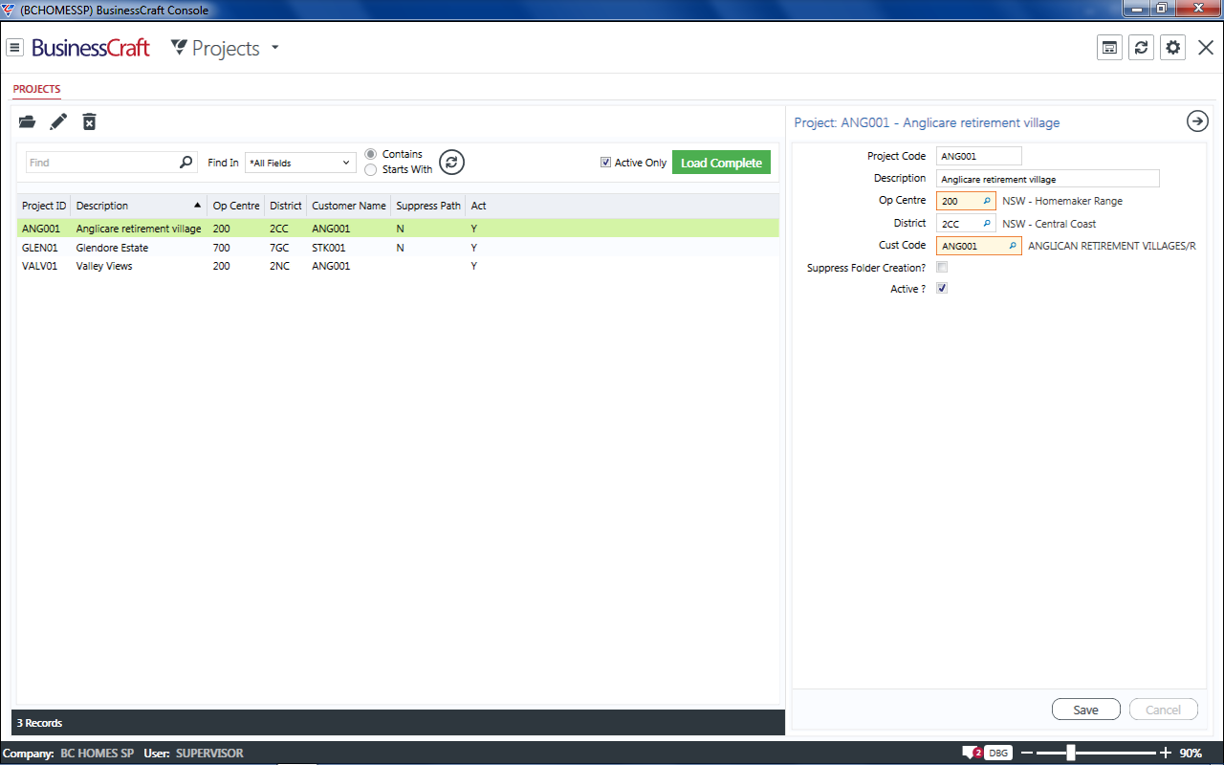Click the 7GC district cell

click(x=279, y=248)
